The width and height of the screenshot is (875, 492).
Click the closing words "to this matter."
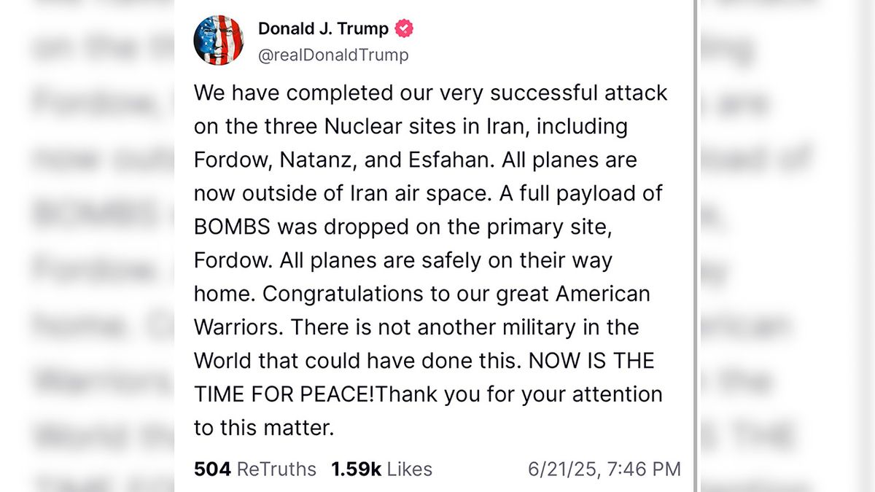(263, 428)
